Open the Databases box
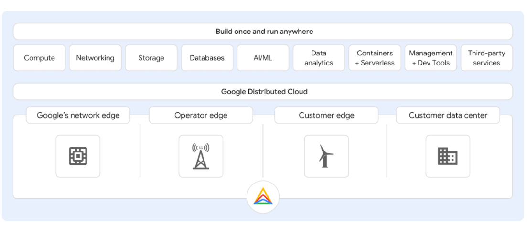 click(207, 58)
